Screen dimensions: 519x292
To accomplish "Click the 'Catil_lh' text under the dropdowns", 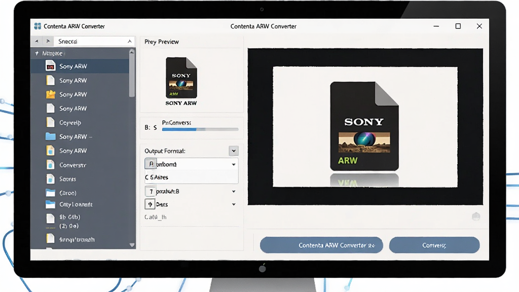I will pos(156,217).
